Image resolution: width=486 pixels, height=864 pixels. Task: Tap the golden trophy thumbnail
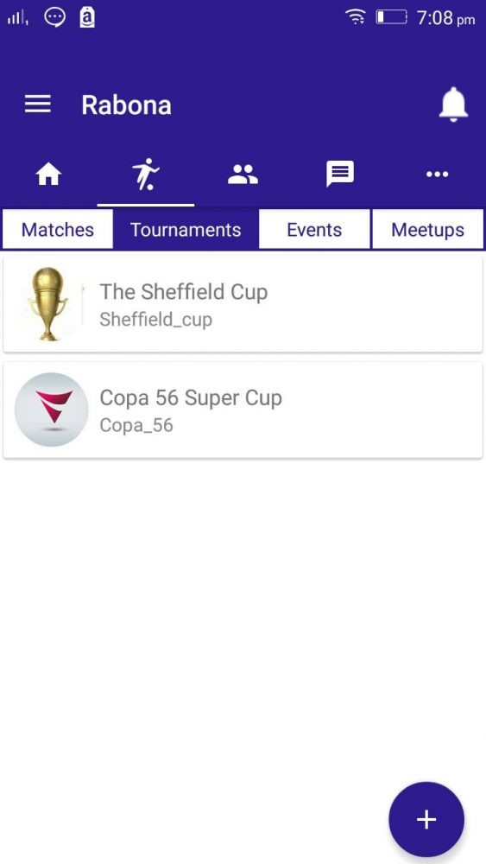[x=48, y=303]
